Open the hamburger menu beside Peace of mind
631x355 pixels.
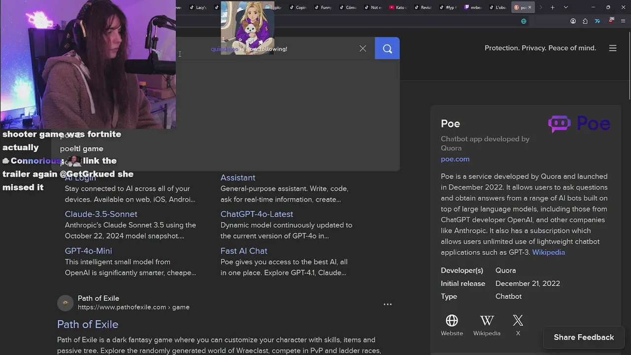613,48
